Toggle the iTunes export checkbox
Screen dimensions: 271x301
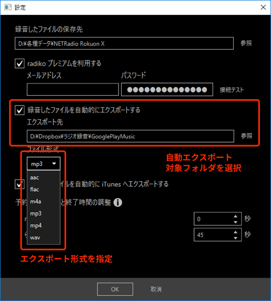pyautogui.click(x=19, y=184)
